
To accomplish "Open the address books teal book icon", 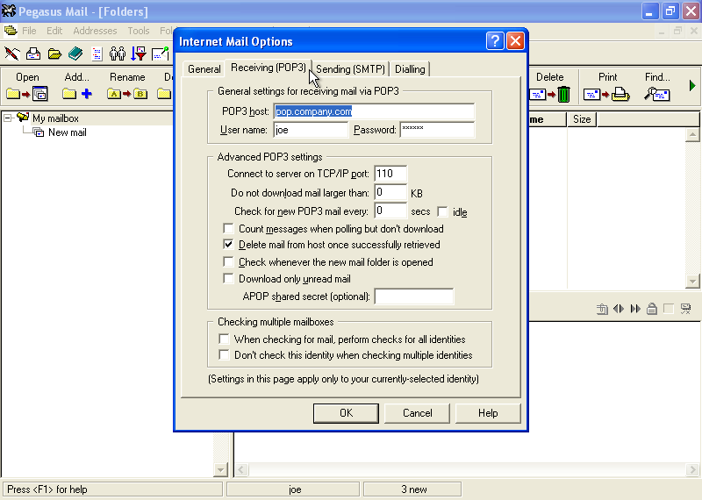I will (x=75, y=54).
